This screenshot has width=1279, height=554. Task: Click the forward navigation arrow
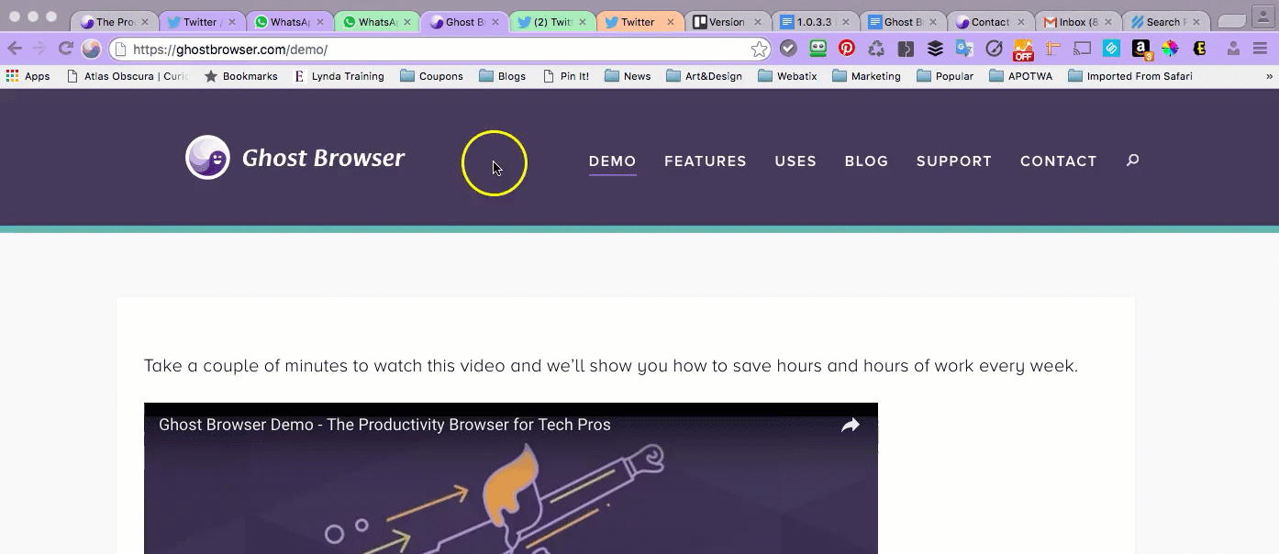(x=39, y=49)
